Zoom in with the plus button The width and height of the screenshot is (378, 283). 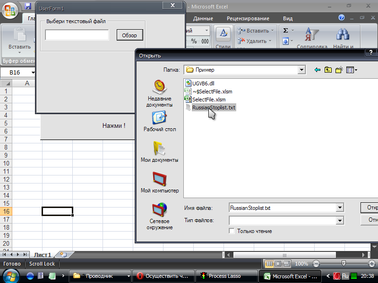tap(372, 264)
